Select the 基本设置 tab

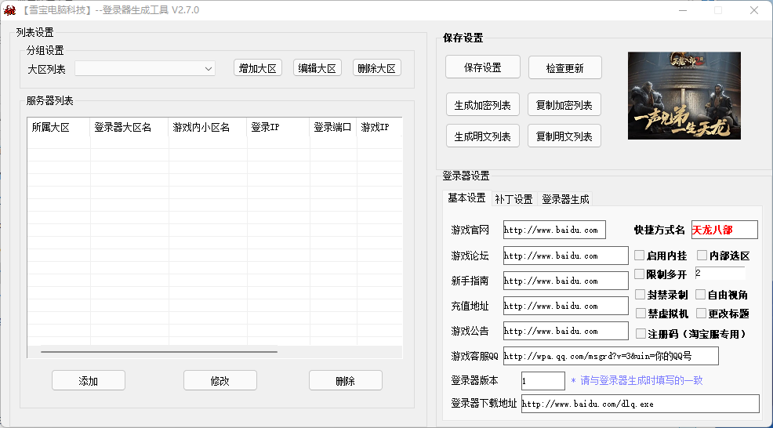click(x=466, y=198)
